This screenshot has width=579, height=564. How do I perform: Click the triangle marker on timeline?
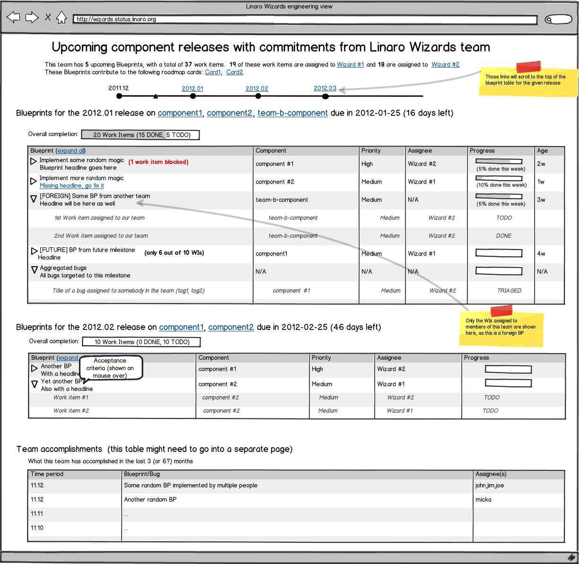156,96
